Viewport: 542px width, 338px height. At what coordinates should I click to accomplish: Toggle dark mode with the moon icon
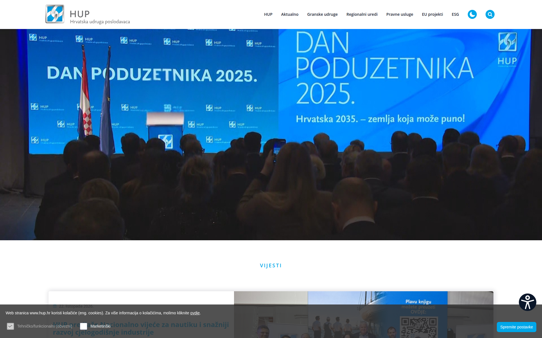(472, 14)
